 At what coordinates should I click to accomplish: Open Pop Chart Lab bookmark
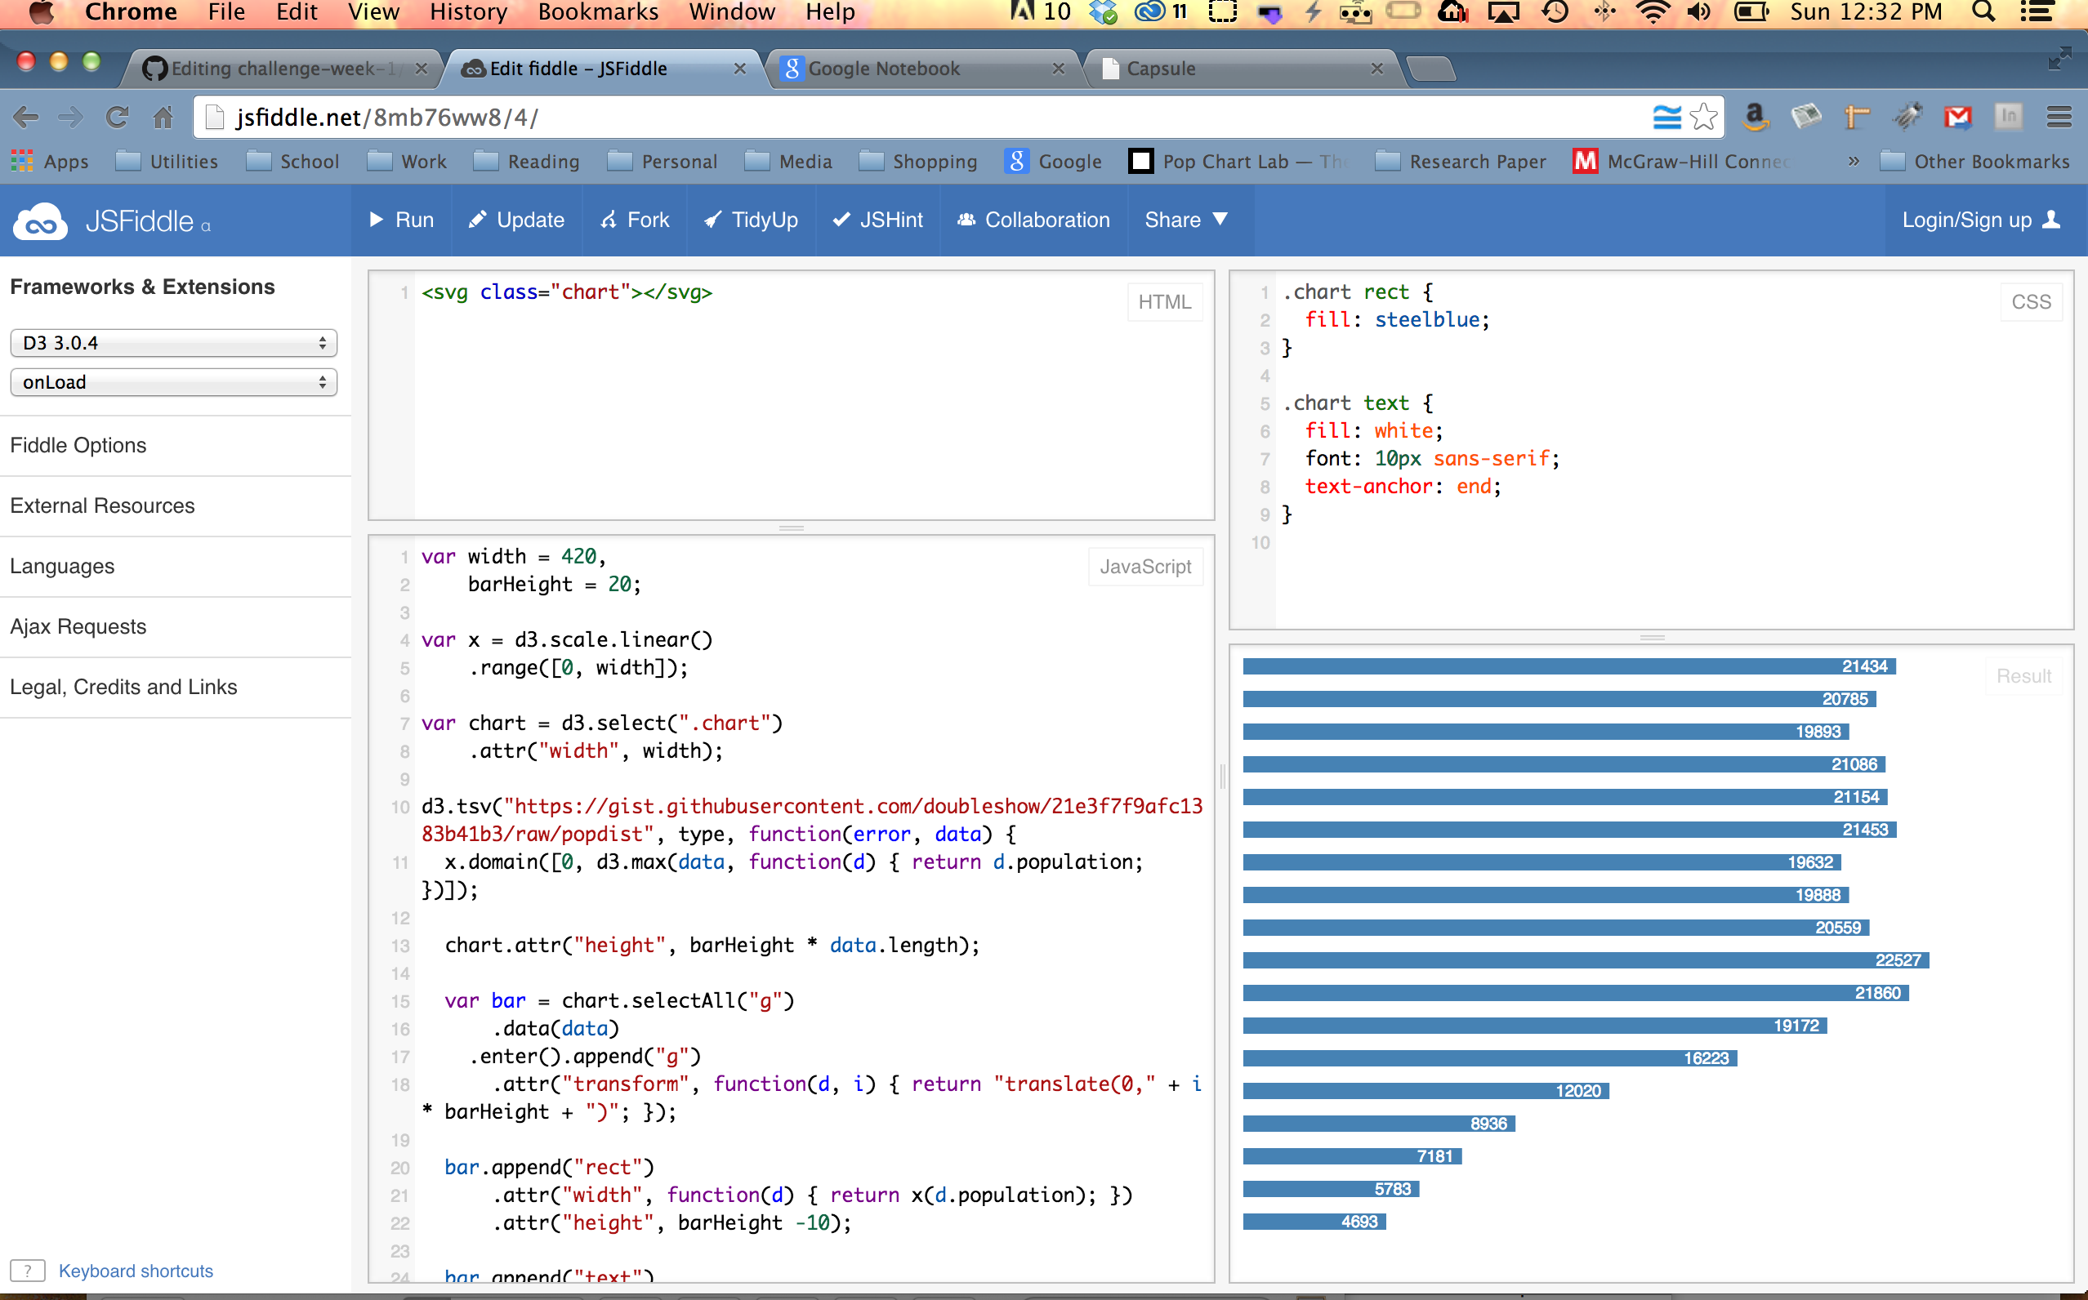(1238, 162)
